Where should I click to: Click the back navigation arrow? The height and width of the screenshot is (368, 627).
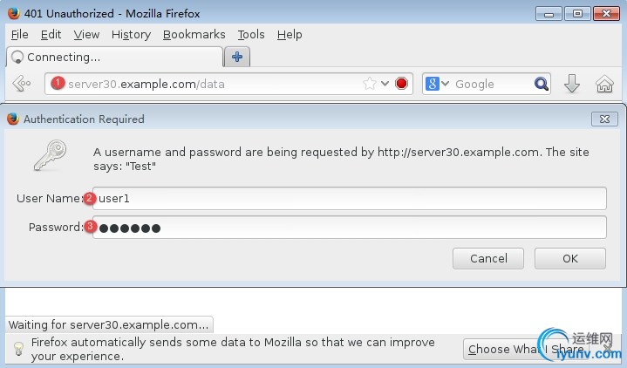tap(22, 84)
